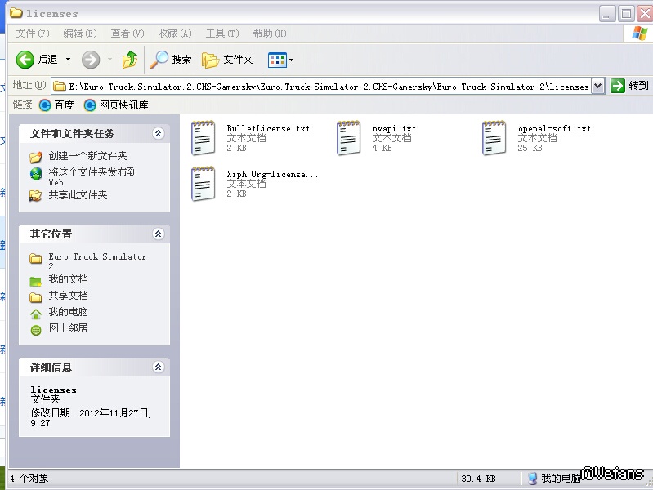653x490 pixels.
Task: Open BulletLicense.txt file icon
Action: coord(203,139)
